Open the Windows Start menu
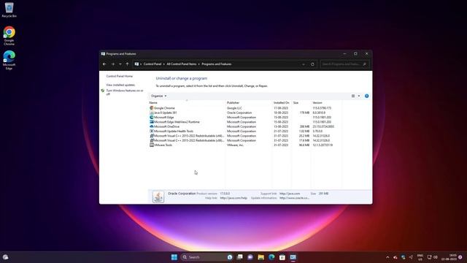The height and width of the screenshot is (263, 467). [x=174, y=257]
